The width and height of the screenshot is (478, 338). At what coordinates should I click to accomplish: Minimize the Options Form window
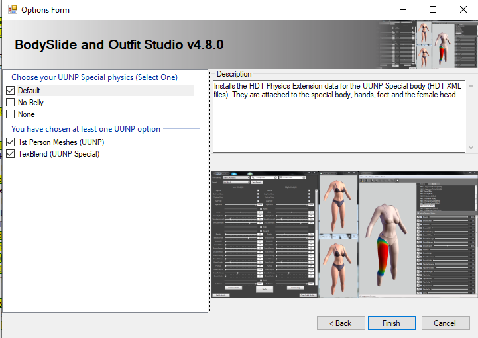[403, 9]
